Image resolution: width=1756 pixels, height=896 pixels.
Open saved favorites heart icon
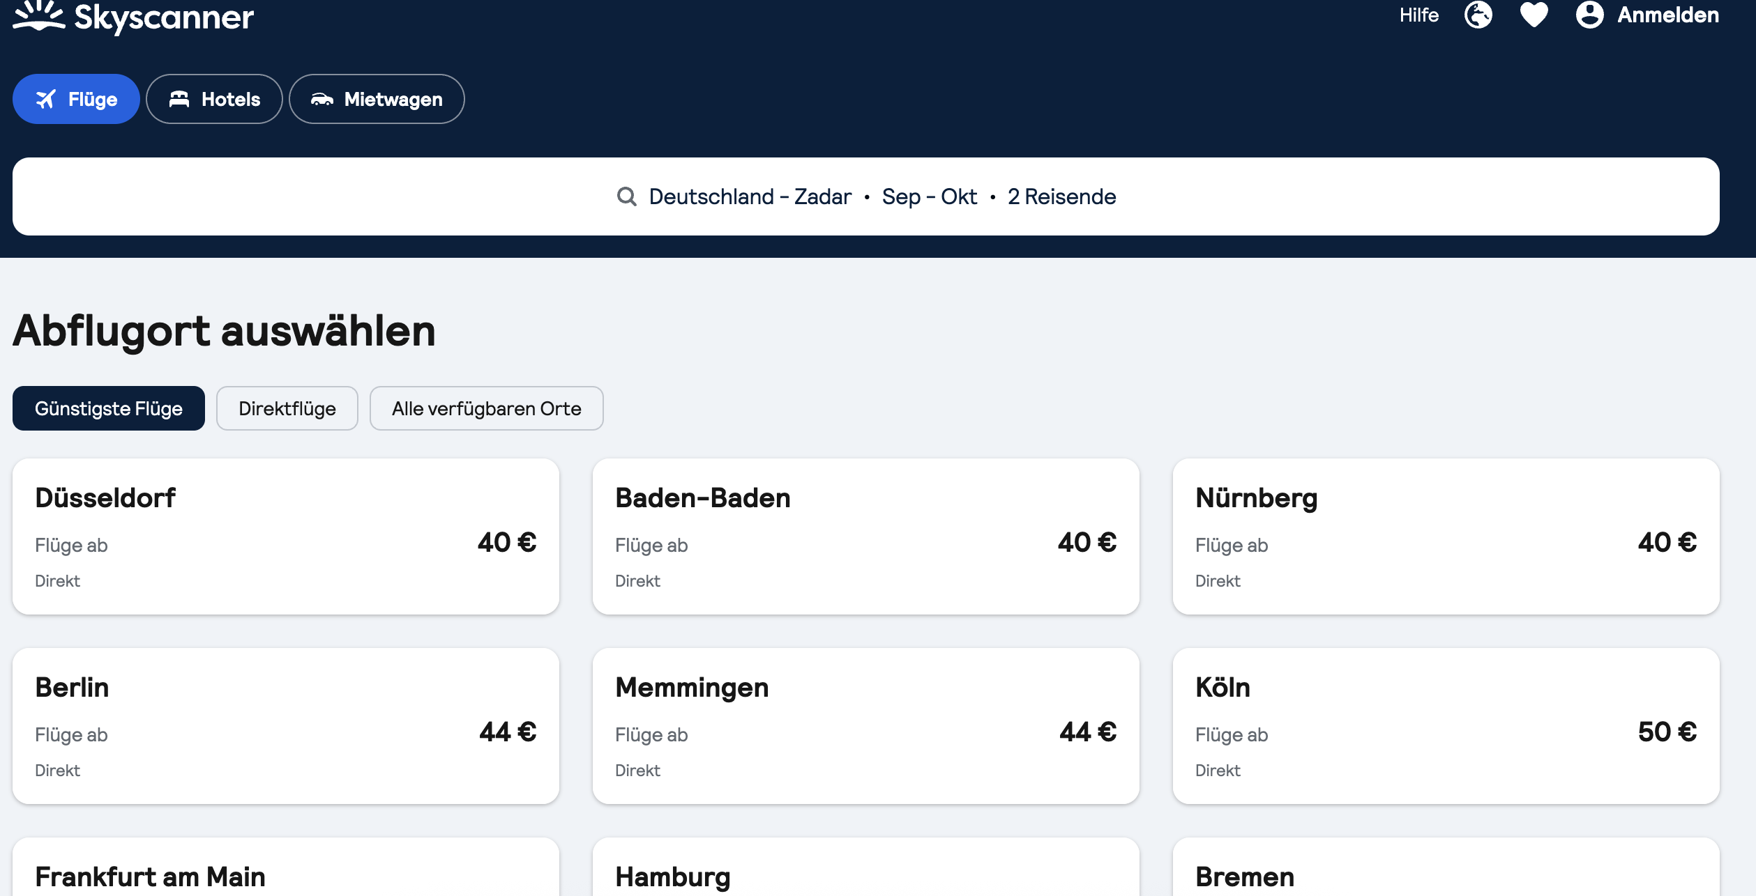point(1534,15)
